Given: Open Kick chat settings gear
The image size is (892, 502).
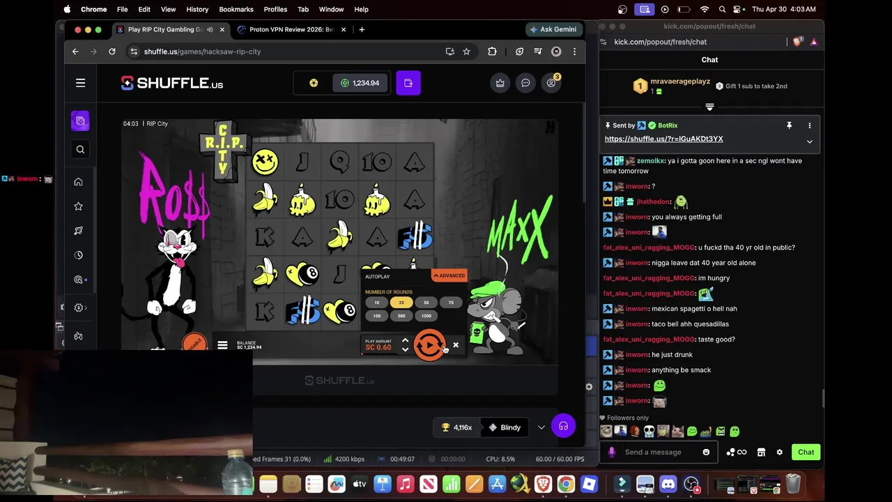Looking at the screenshot, I should (x=780, y=452).
